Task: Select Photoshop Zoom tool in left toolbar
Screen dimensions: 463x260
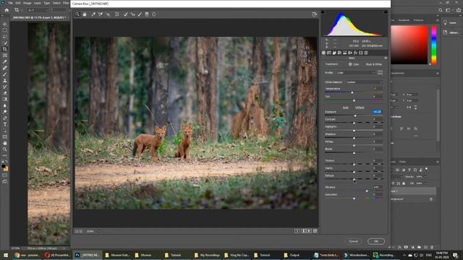Action: [5, 149]
